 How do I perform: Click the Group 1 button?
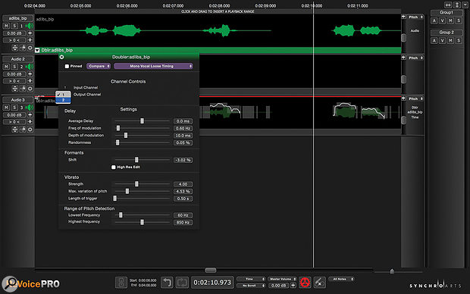click(x=446, y=13)
